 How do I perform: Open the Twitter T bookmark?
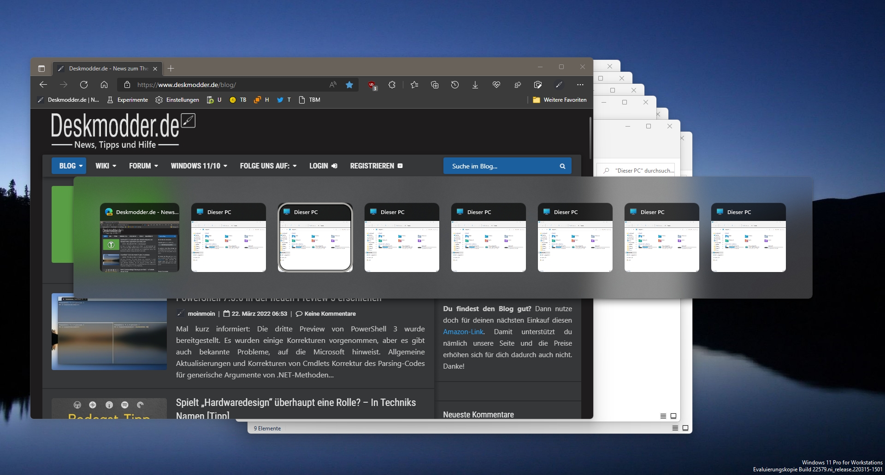[x=283, y=100]
